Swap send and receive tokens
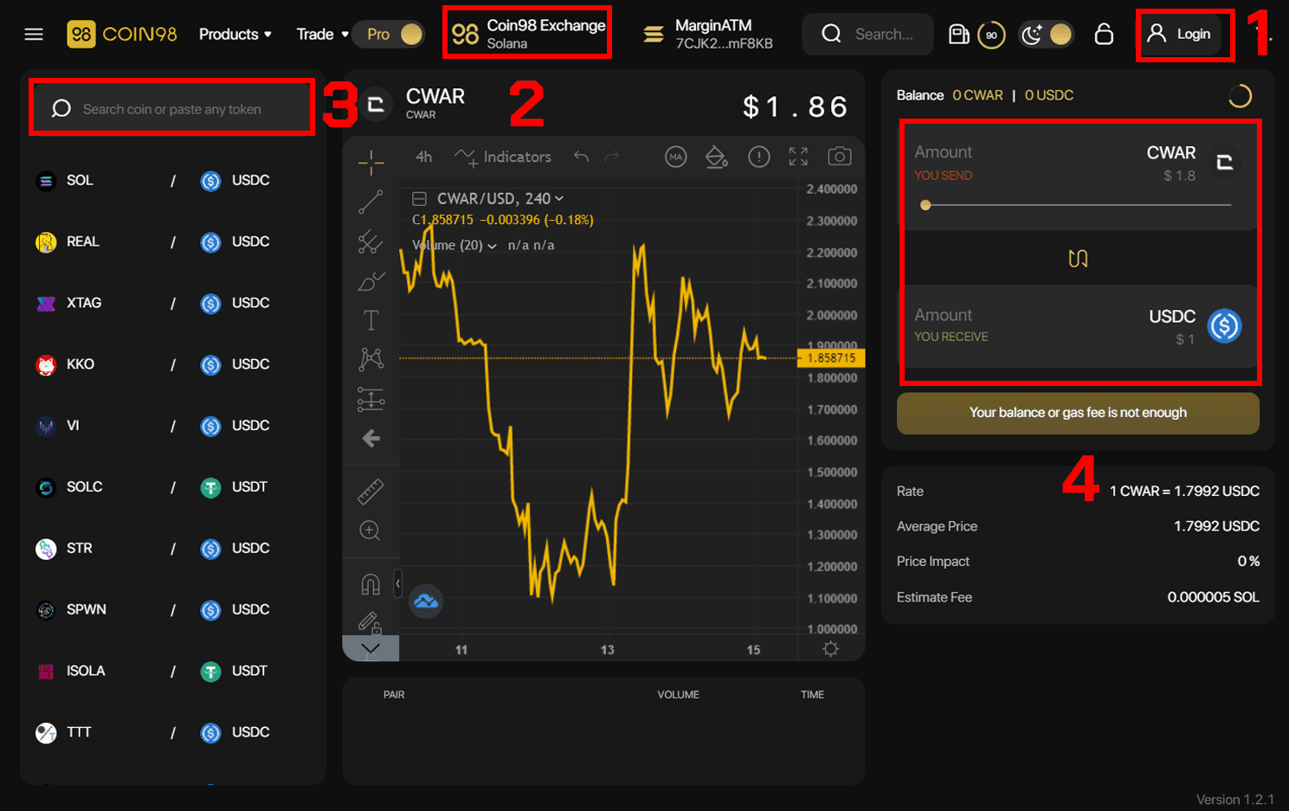 (1078, 258)
